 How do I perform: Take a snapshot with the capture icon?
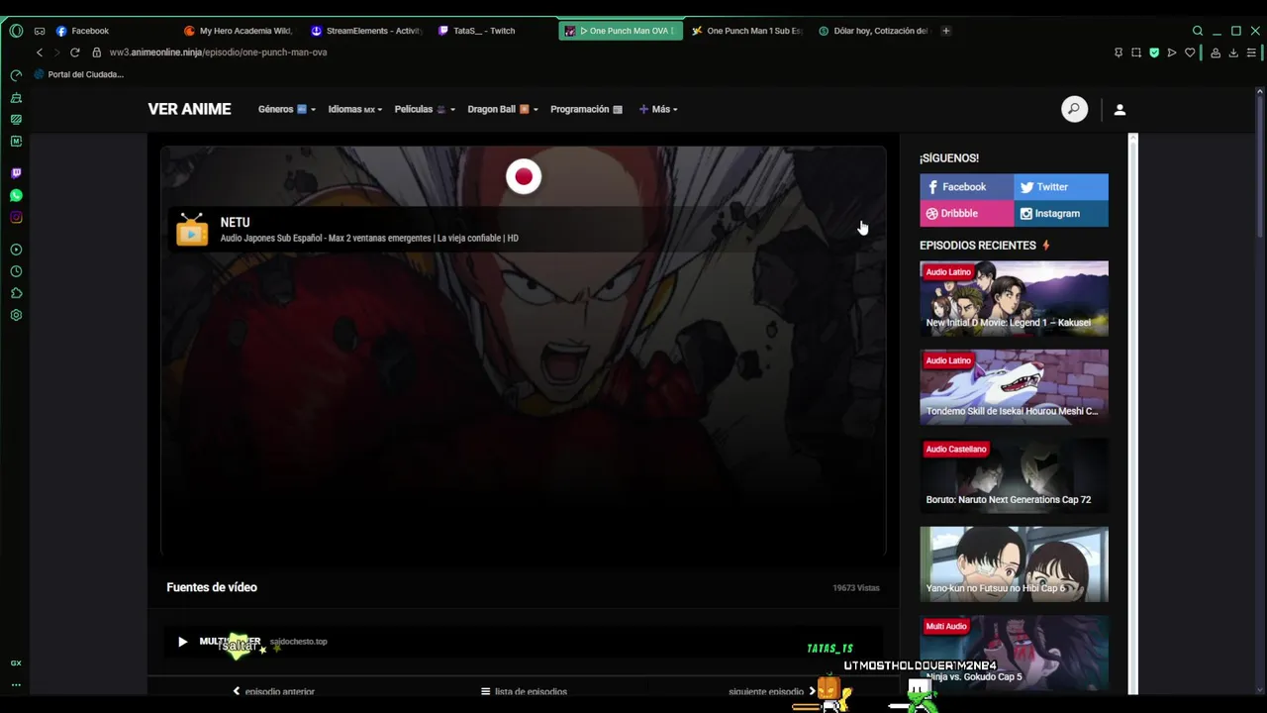tap(1136, 52)
